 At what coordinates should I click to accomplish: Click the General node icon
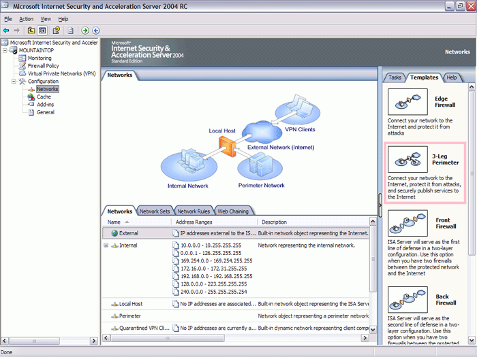click(31, 112)
